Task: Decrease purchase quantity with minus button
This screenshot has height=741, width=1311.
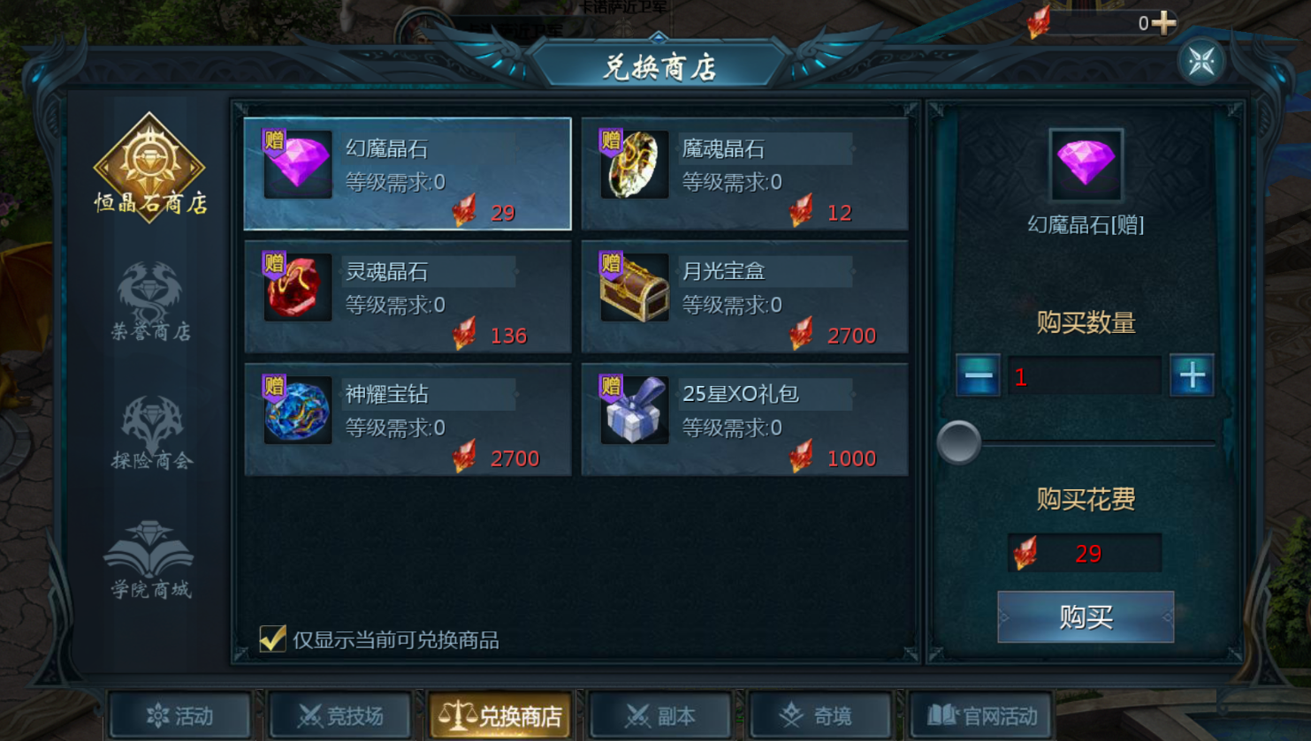Action: pyautogui.click(x=978, y=376)
